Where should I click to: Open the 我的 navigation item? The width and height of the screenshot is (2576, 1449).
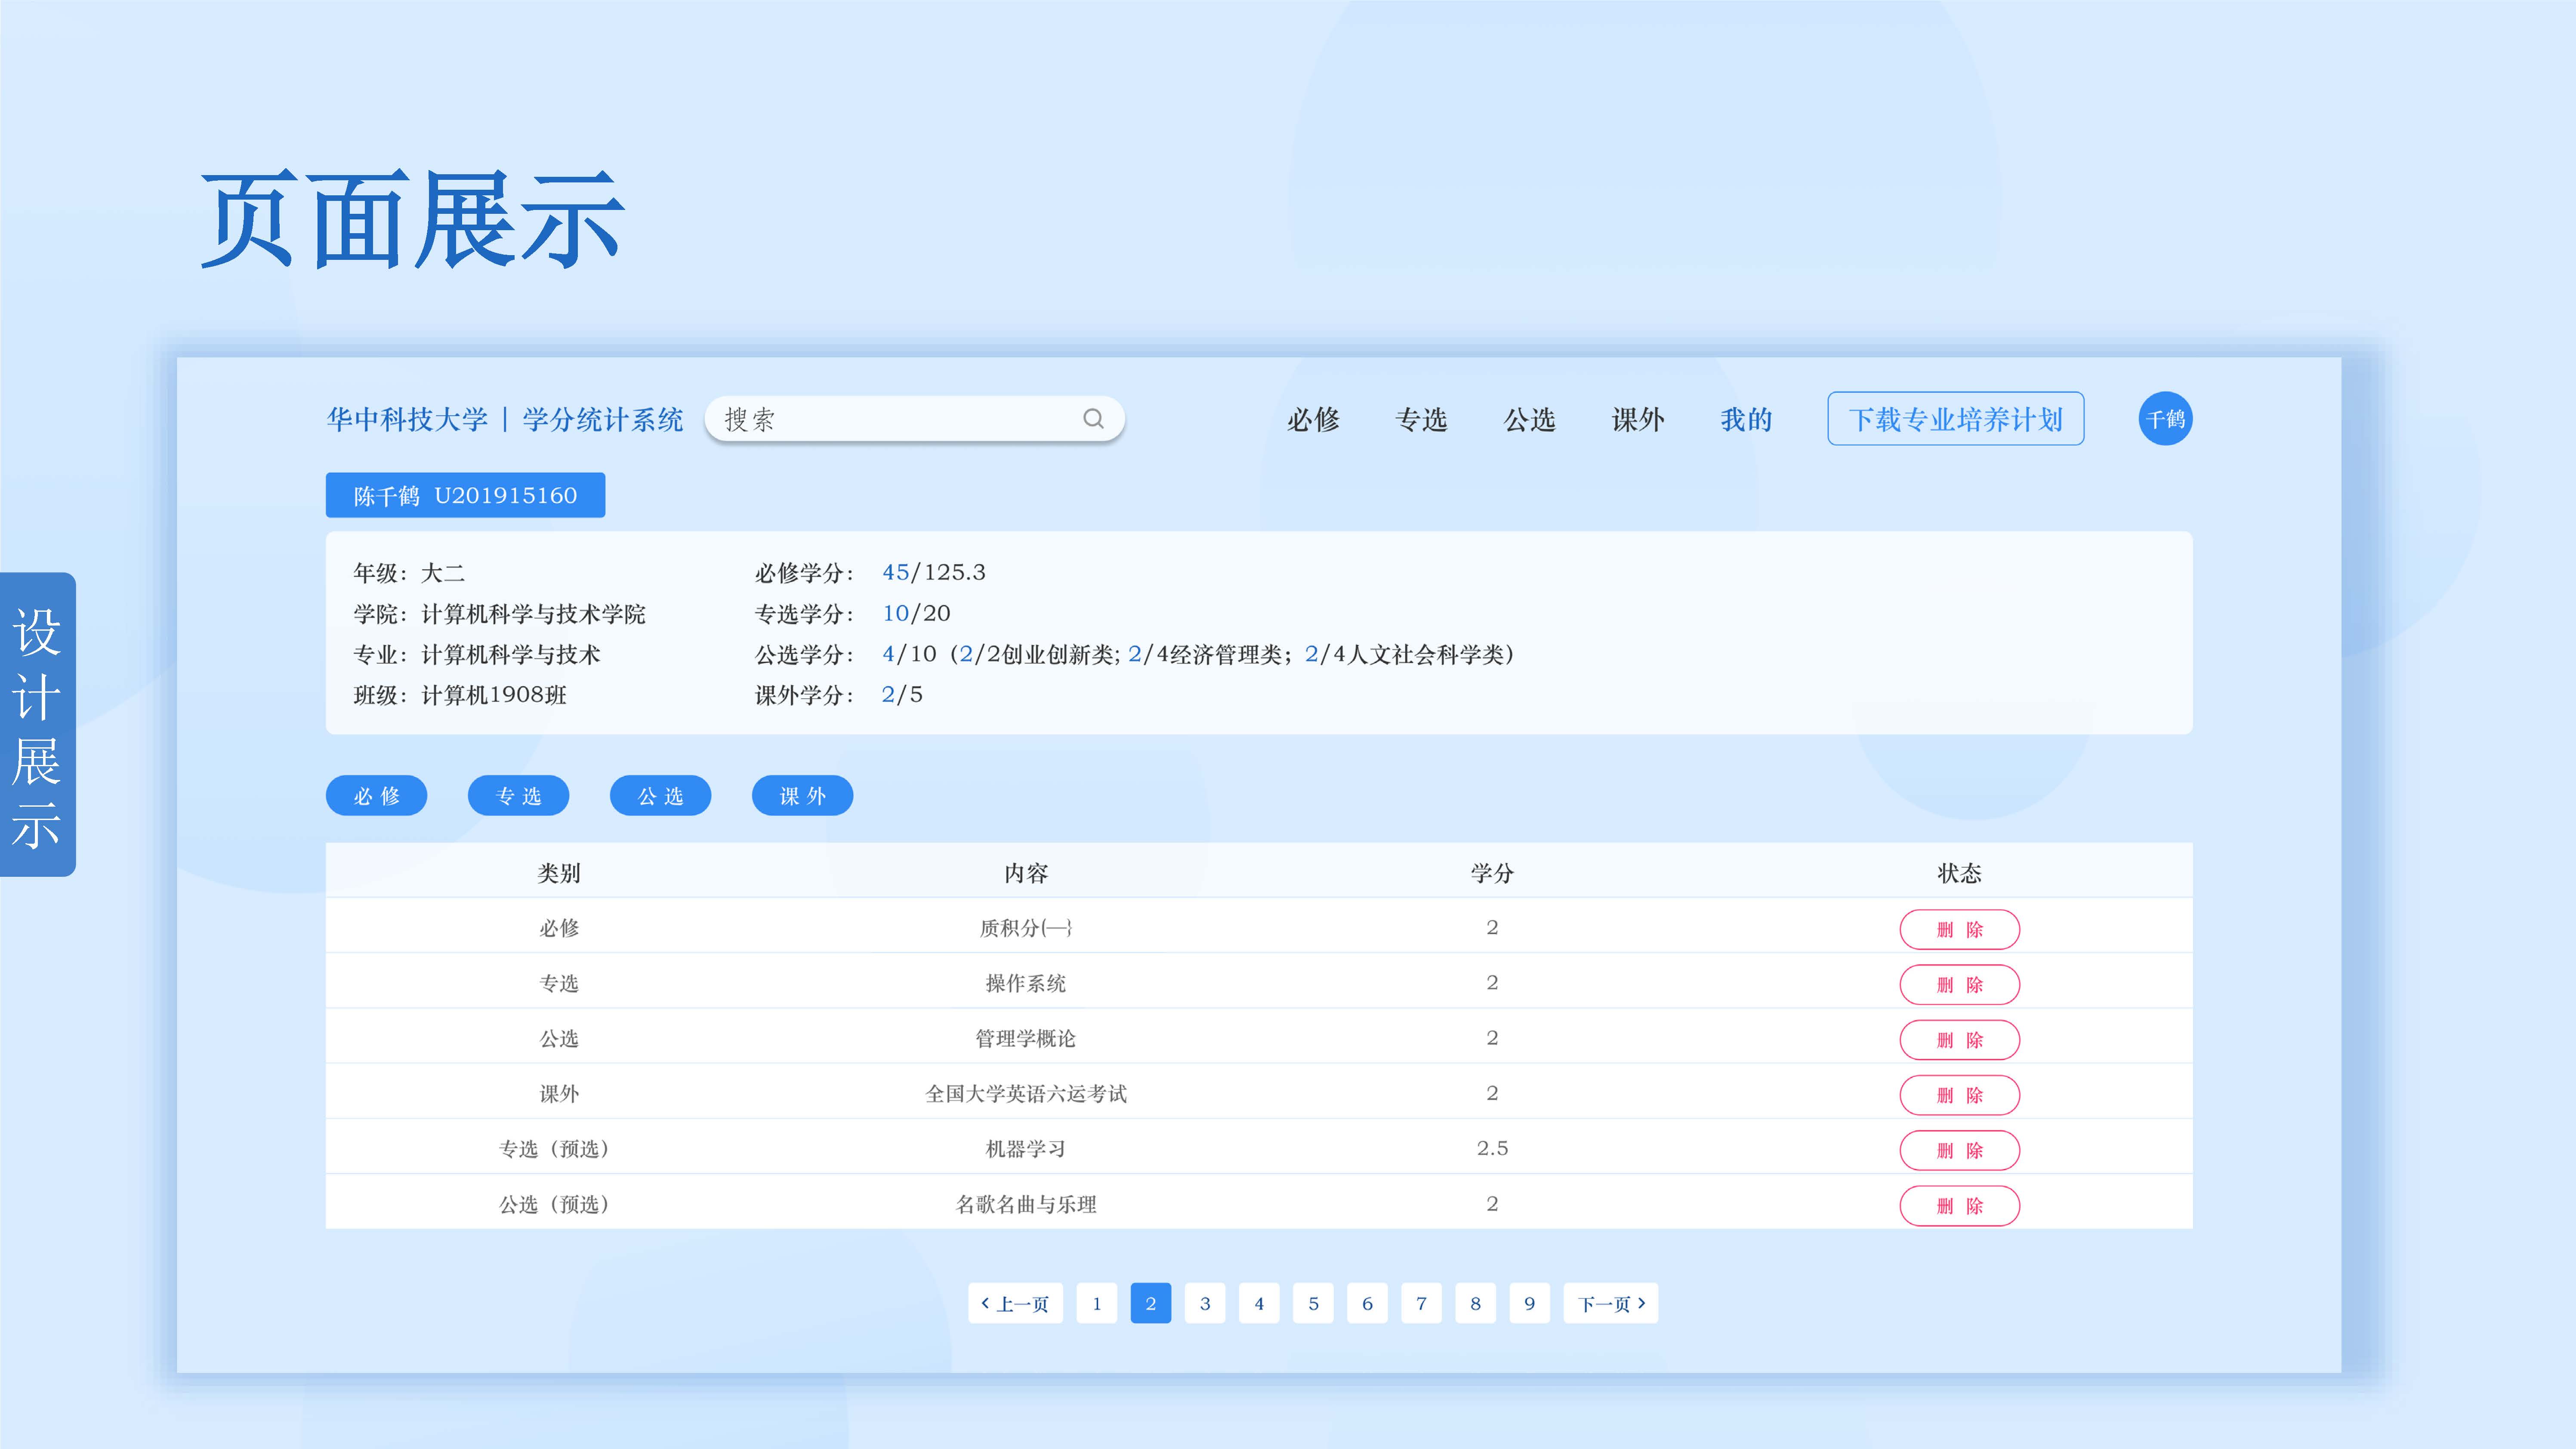(1746, 420)
